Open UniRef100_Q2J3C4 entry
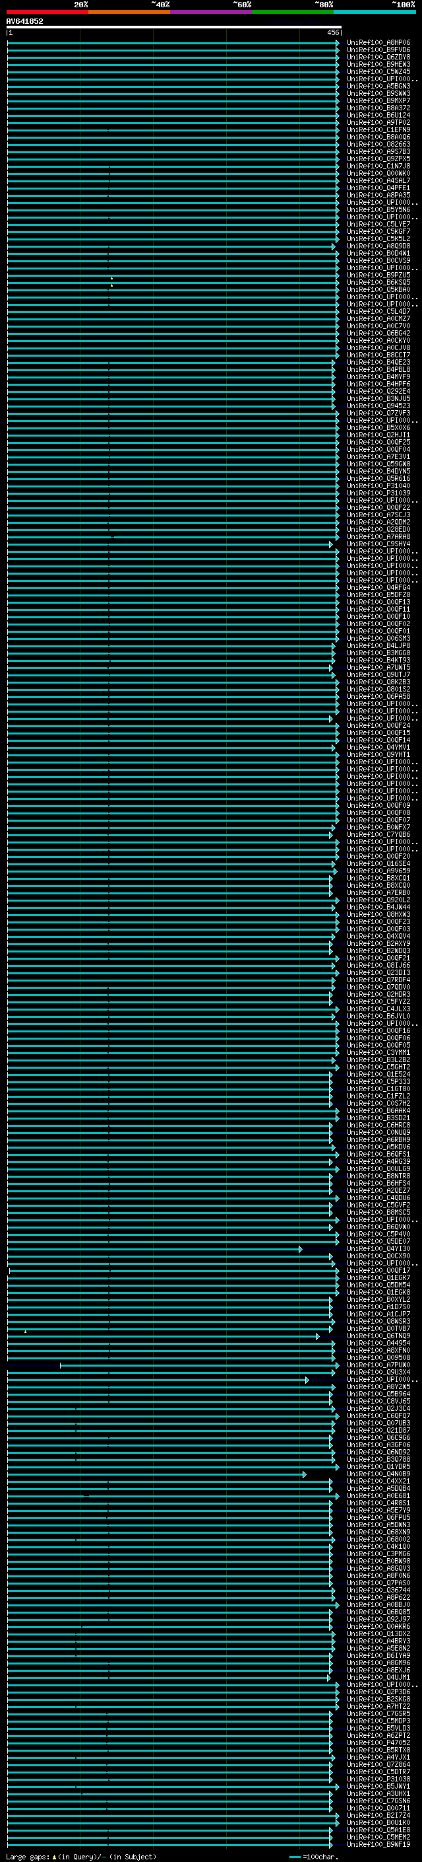The width and height of the screenshot is (422, 1862). pyautogui.click(x=378, y=1409)
